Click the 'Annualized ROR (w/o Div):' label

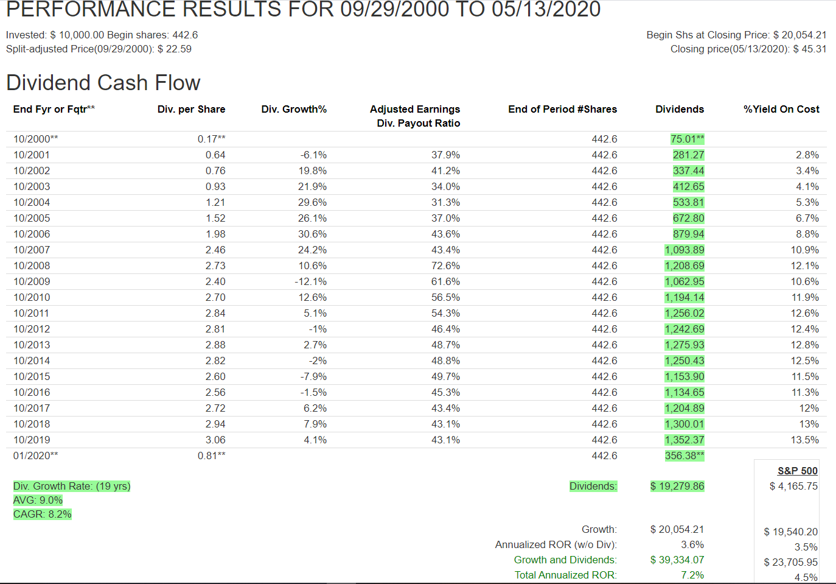tap(556, 544)
